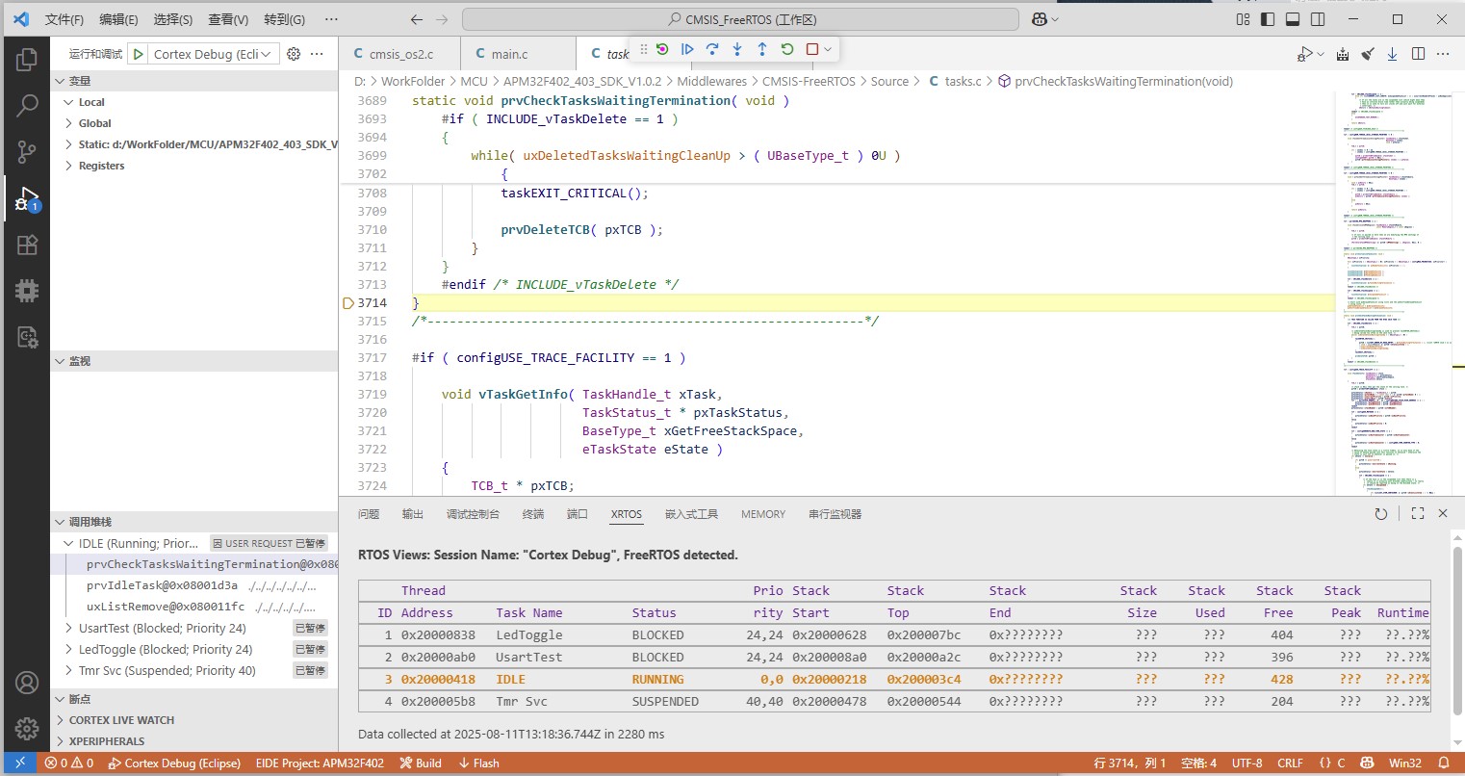Open the chip icon EIDE view
Screen dimensions: 1465x776
[27, 290]
